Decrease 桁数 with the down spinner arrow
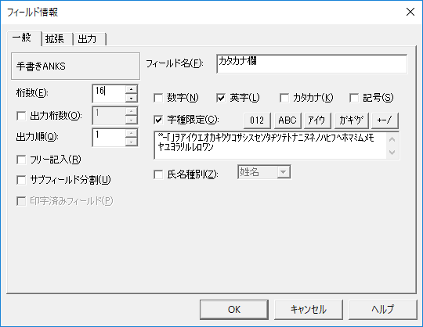The width and height of the screenshot is (423, 327). (131, 98)
